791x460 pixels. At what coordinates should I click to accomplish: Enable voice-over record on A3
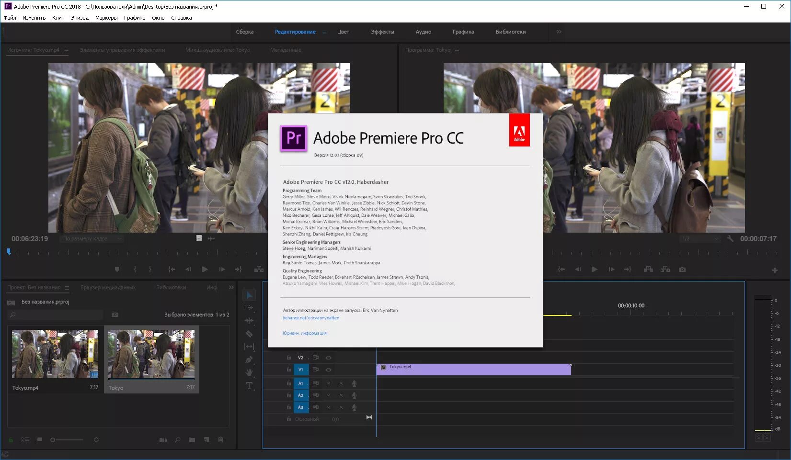354,407
